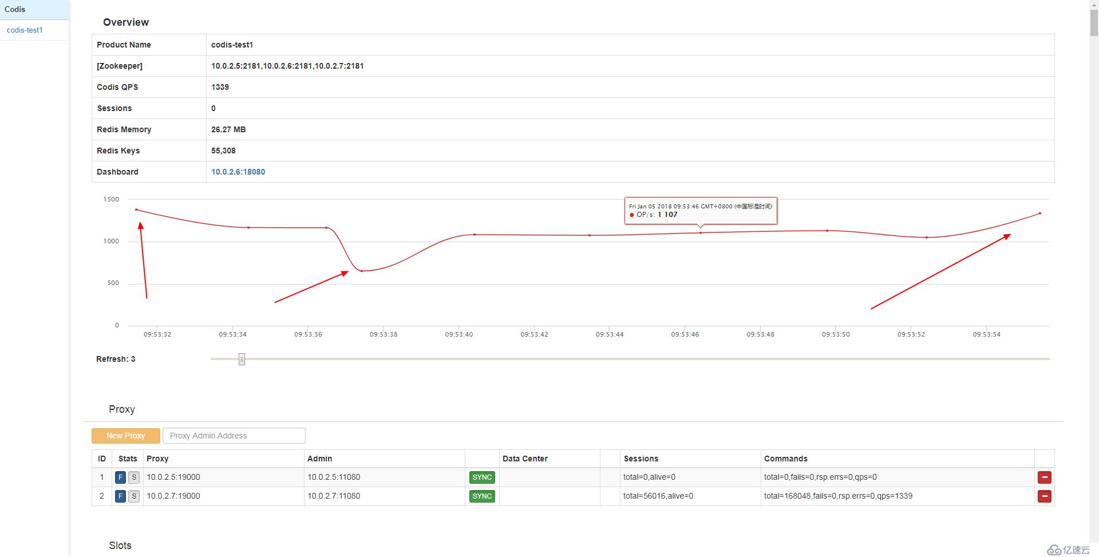This screenshot has height=557, width=1099.
Task: Select the Codis QPS value 1339
Action: (x=220, y=87)
